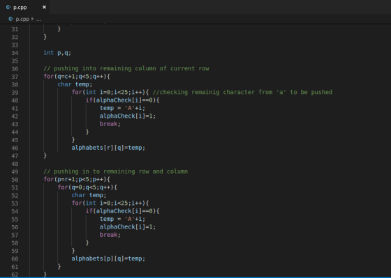Click the 'int p,q;' declaration

pyautogui.click(x=57, y=53)
